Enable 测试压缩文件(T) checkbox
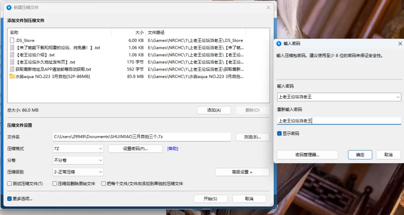Image resolution: width=404 pixels, height=215 pixels. point(10,184)
